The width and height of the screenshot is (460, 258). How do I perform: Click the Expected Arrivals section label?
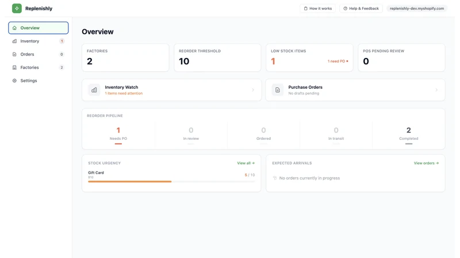(292, 163)
